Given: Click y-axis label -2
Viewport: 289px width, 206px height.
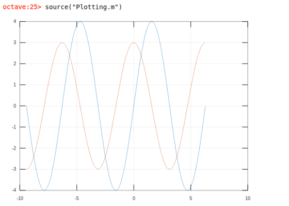Looking at the screenshot, I should (x=14, y=148).
